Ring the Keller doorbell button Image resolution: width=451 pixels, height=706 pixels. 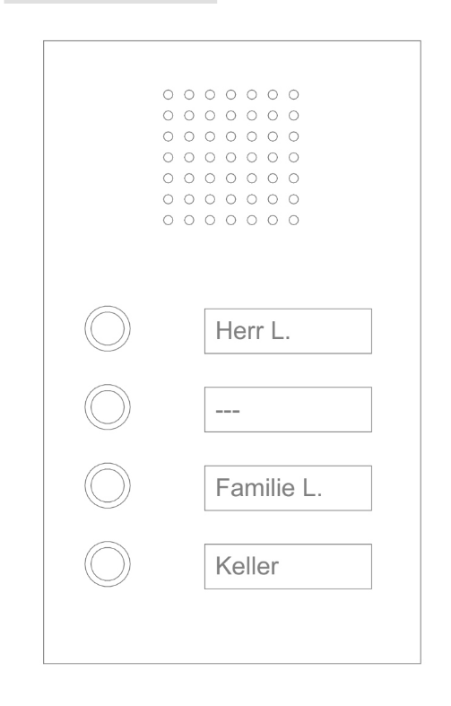(108, 564)
